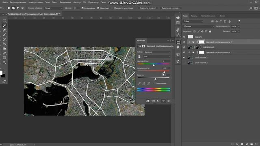The image size is (260, 146).
Task: Open workspace switcher icon top right
Action: pos(256,8)
